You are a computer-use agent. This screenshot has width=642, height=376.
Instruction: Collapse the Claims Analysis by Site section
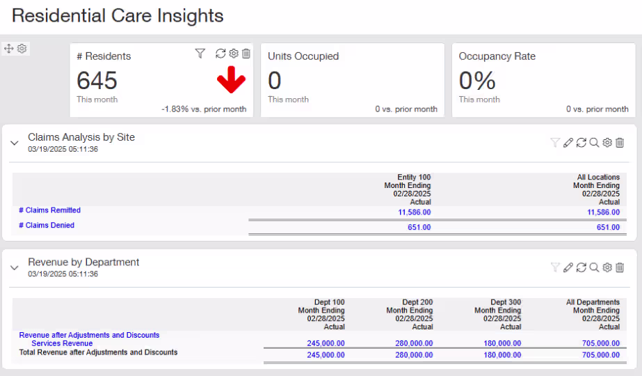pos(15,143)
